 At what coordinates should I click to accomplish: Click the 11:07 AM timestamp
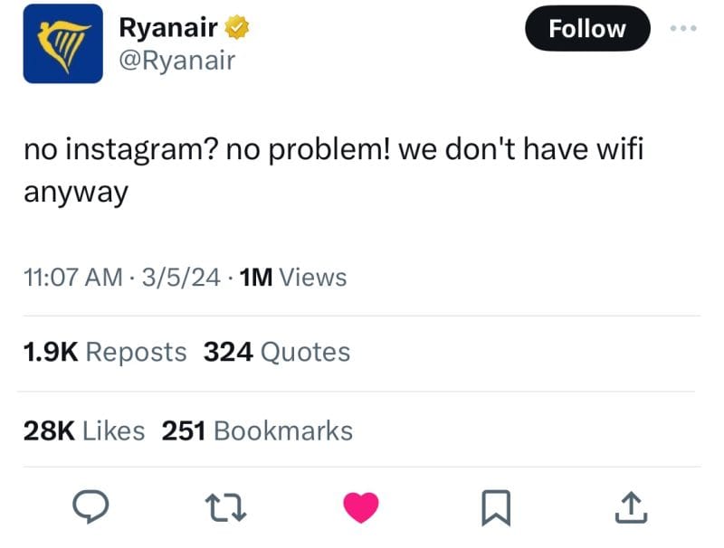coord(73,278)
